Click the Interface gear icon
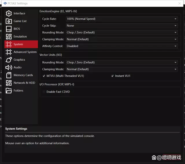 point(9,14)
